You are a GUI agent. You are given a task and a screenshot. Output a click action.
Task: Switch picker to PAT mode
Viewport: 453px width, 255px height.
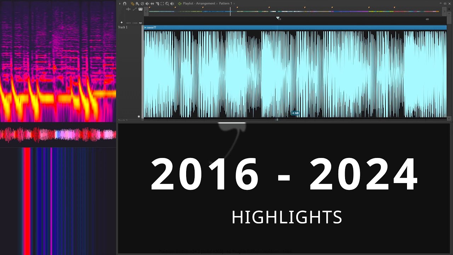click(x=141, y=23)
